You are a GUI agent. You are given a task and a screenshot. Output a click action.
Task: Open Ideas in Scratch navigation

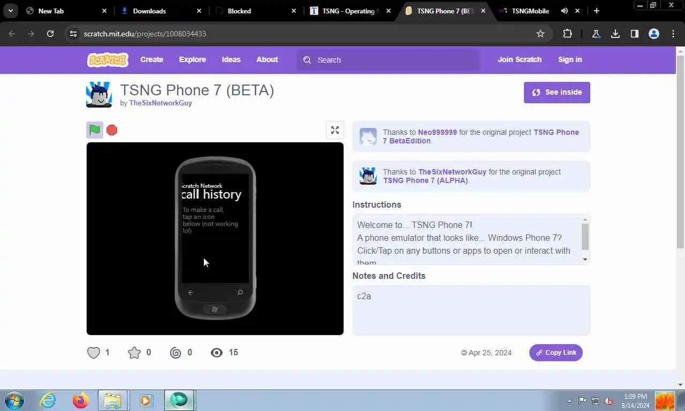point(231,59)
